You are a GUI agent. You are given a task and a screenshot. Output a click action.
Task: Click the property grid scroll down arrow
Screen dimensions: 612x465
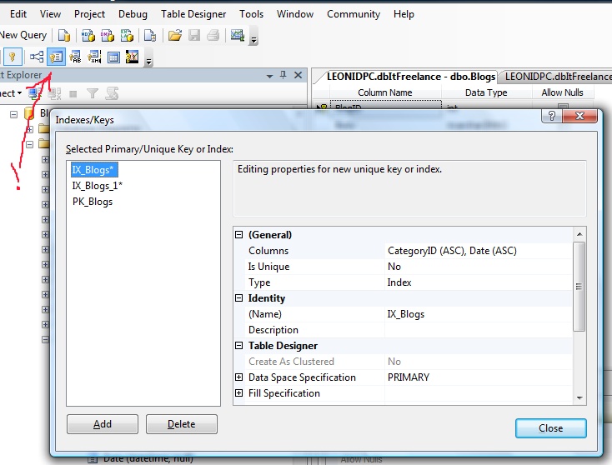[x=579, y=397]
